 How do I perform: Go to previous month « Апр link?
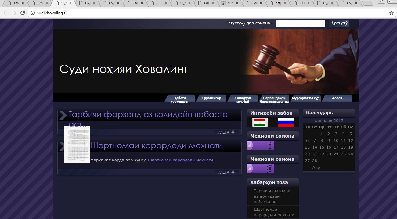(x=314, y=167)
